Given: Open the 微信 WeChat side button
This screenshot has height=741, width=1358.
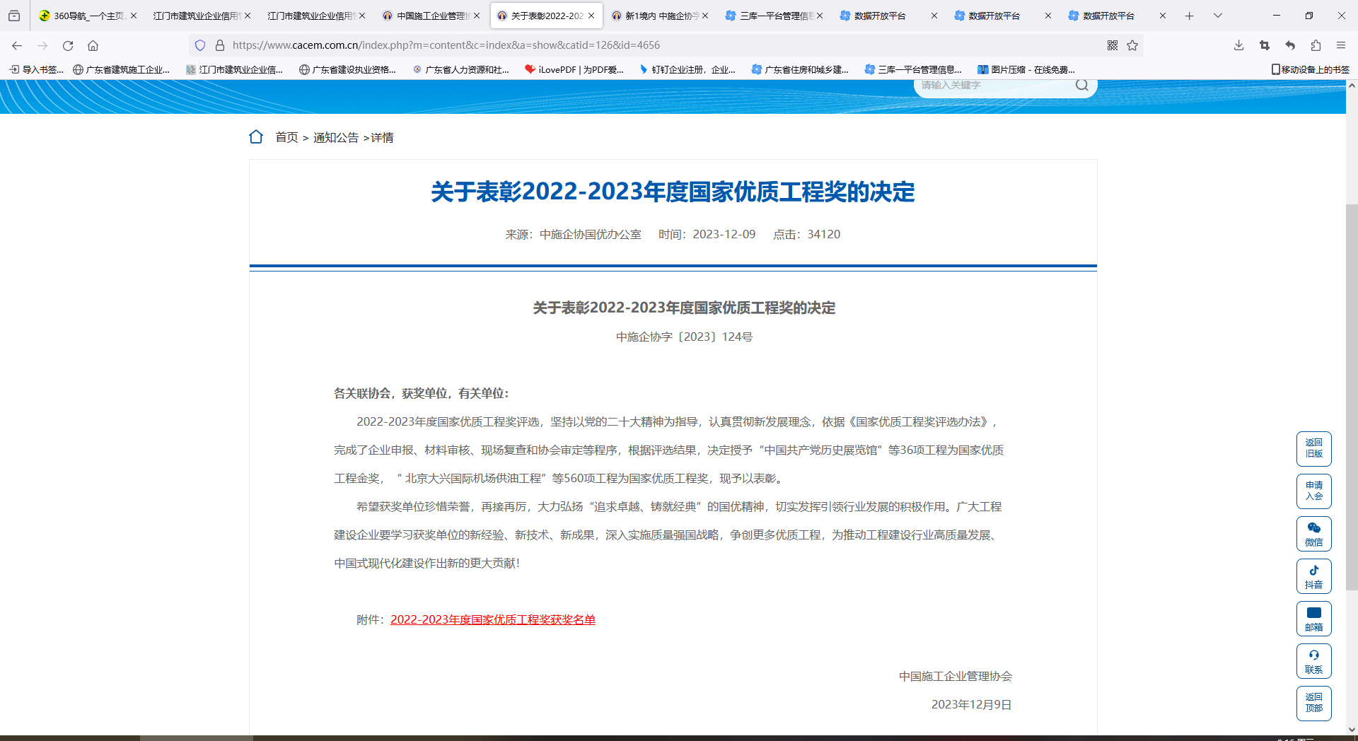Looking at the screenshot, I should 1313,534.
